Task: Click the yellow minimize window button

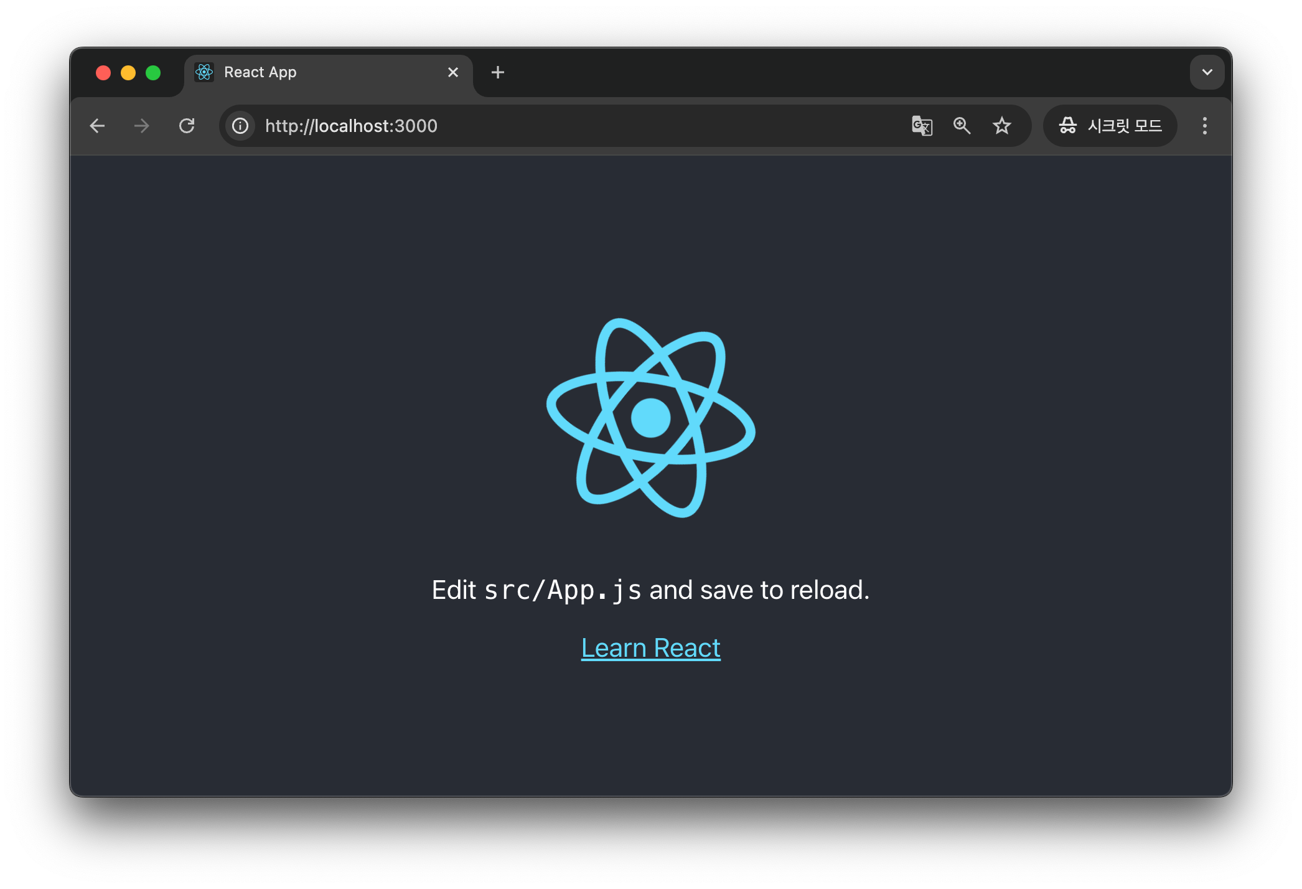Action: (128, 73)
